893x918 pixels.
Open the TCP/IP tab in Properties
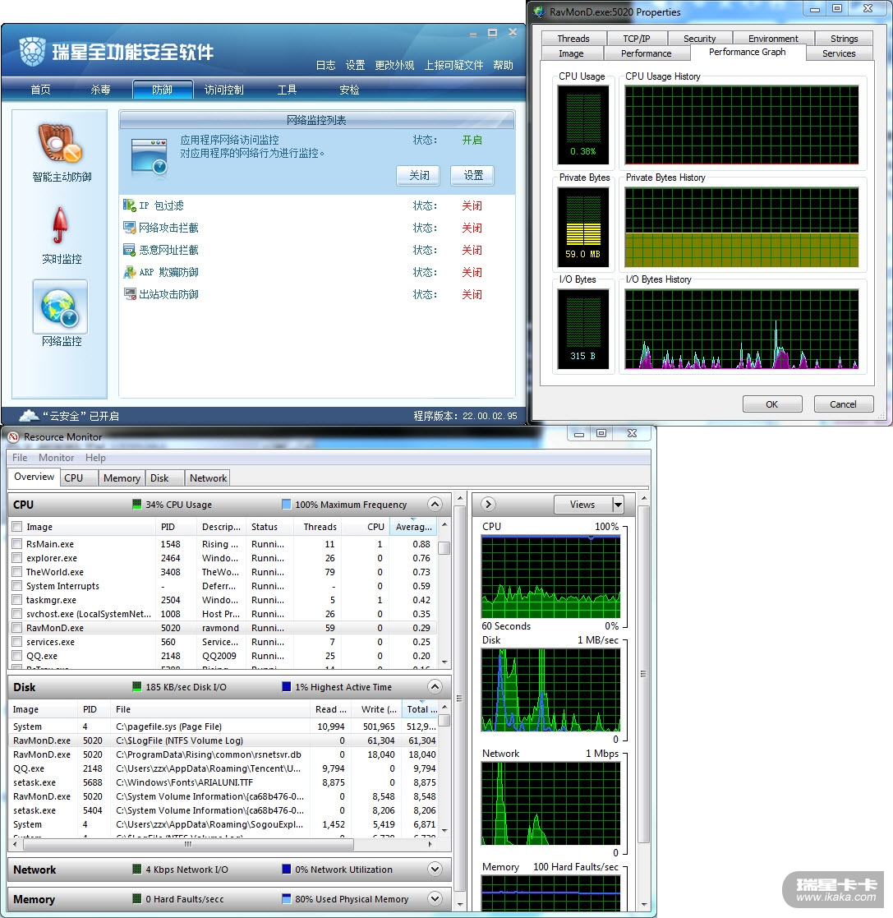click(x=636, y=38)
